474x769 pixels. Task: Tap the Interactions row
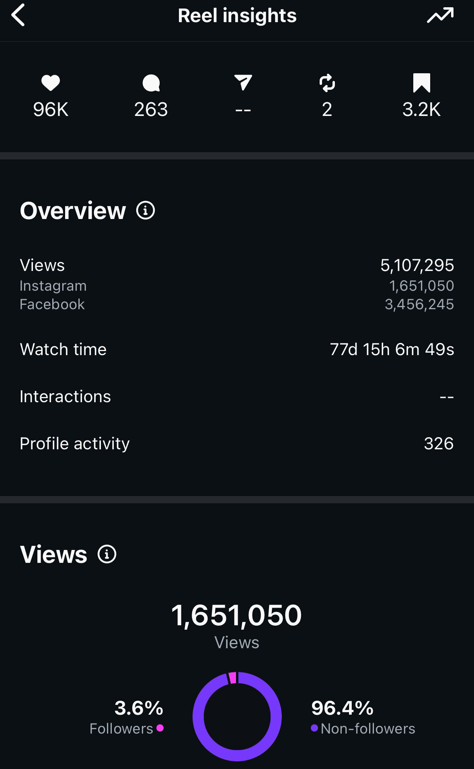click(x=237, y=397)
